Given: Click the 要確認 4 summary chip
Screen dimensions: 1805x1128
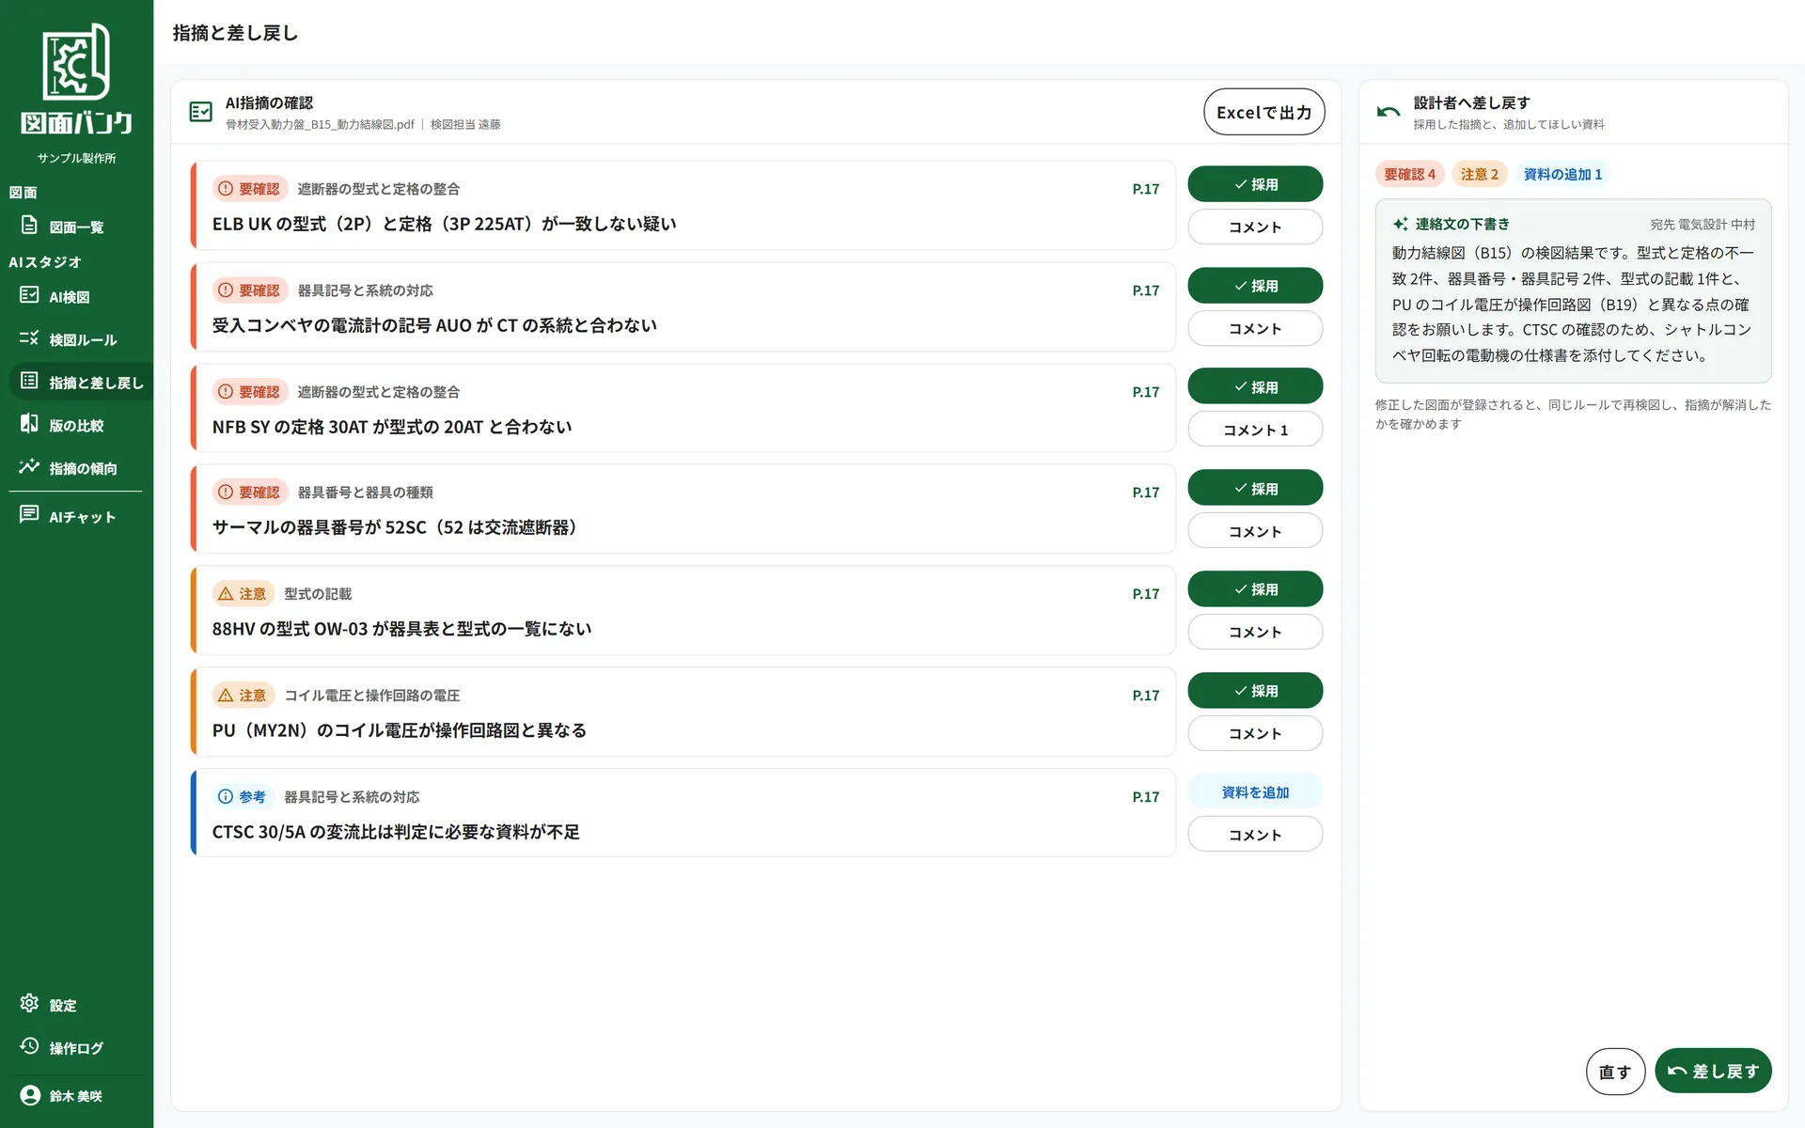Looking at the screenshot, I should [x=1409, y=174].
